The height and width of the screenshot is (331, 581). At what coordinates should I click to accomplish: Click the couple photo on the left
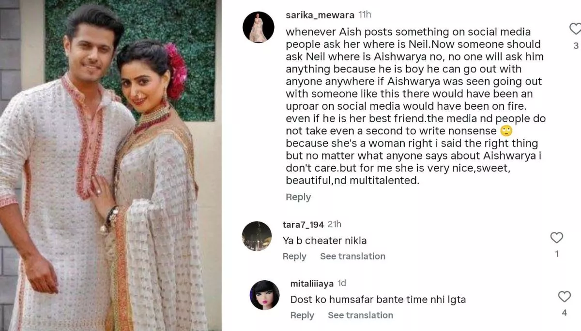click(x=110, y=165)
